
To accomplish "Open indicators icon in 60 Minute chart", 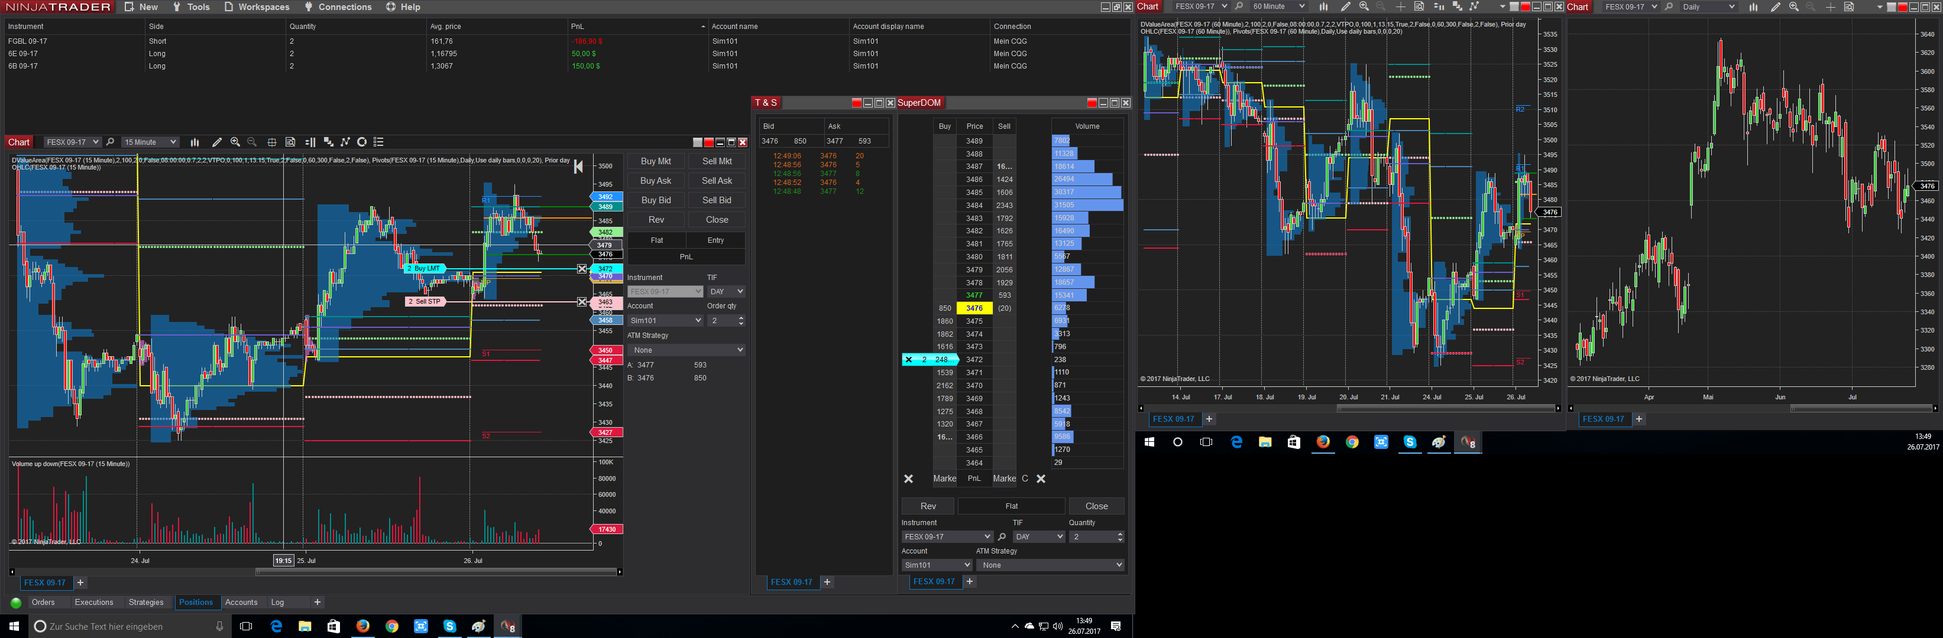I will pyautogui.click(x=1457, y=6).
